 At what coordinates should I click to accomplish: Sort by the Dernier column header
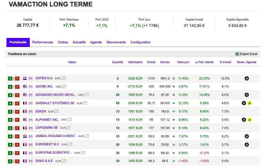(x=165, y=62)
